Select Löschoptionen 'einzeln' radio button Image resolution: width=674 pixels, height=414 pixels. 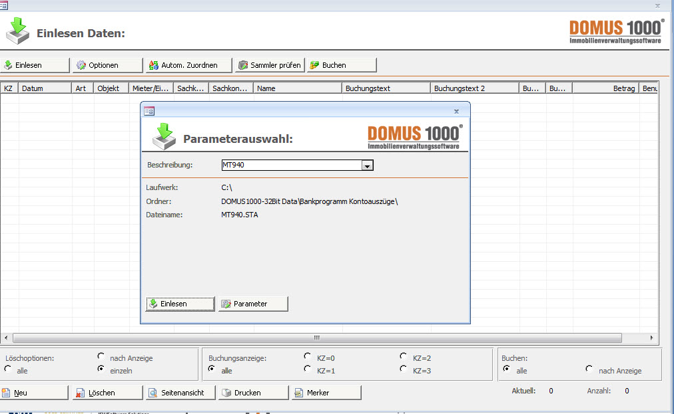coord(101,369)
